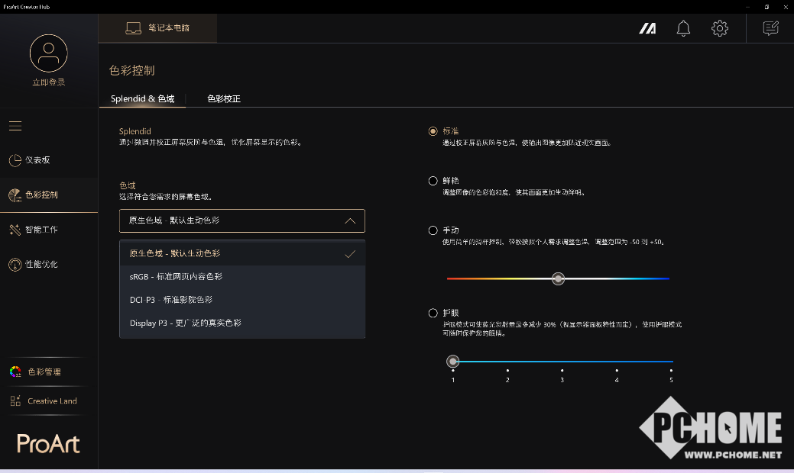The image size is (794, 473).
Task: Switch to the 色彩校正 tab
Action: click(x=224, y=98)
